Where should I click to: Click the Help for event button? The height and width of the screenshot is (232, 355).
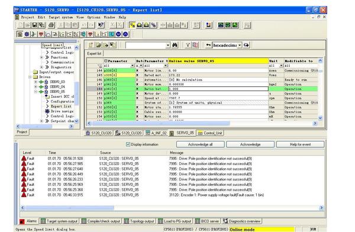click(300, 144)
